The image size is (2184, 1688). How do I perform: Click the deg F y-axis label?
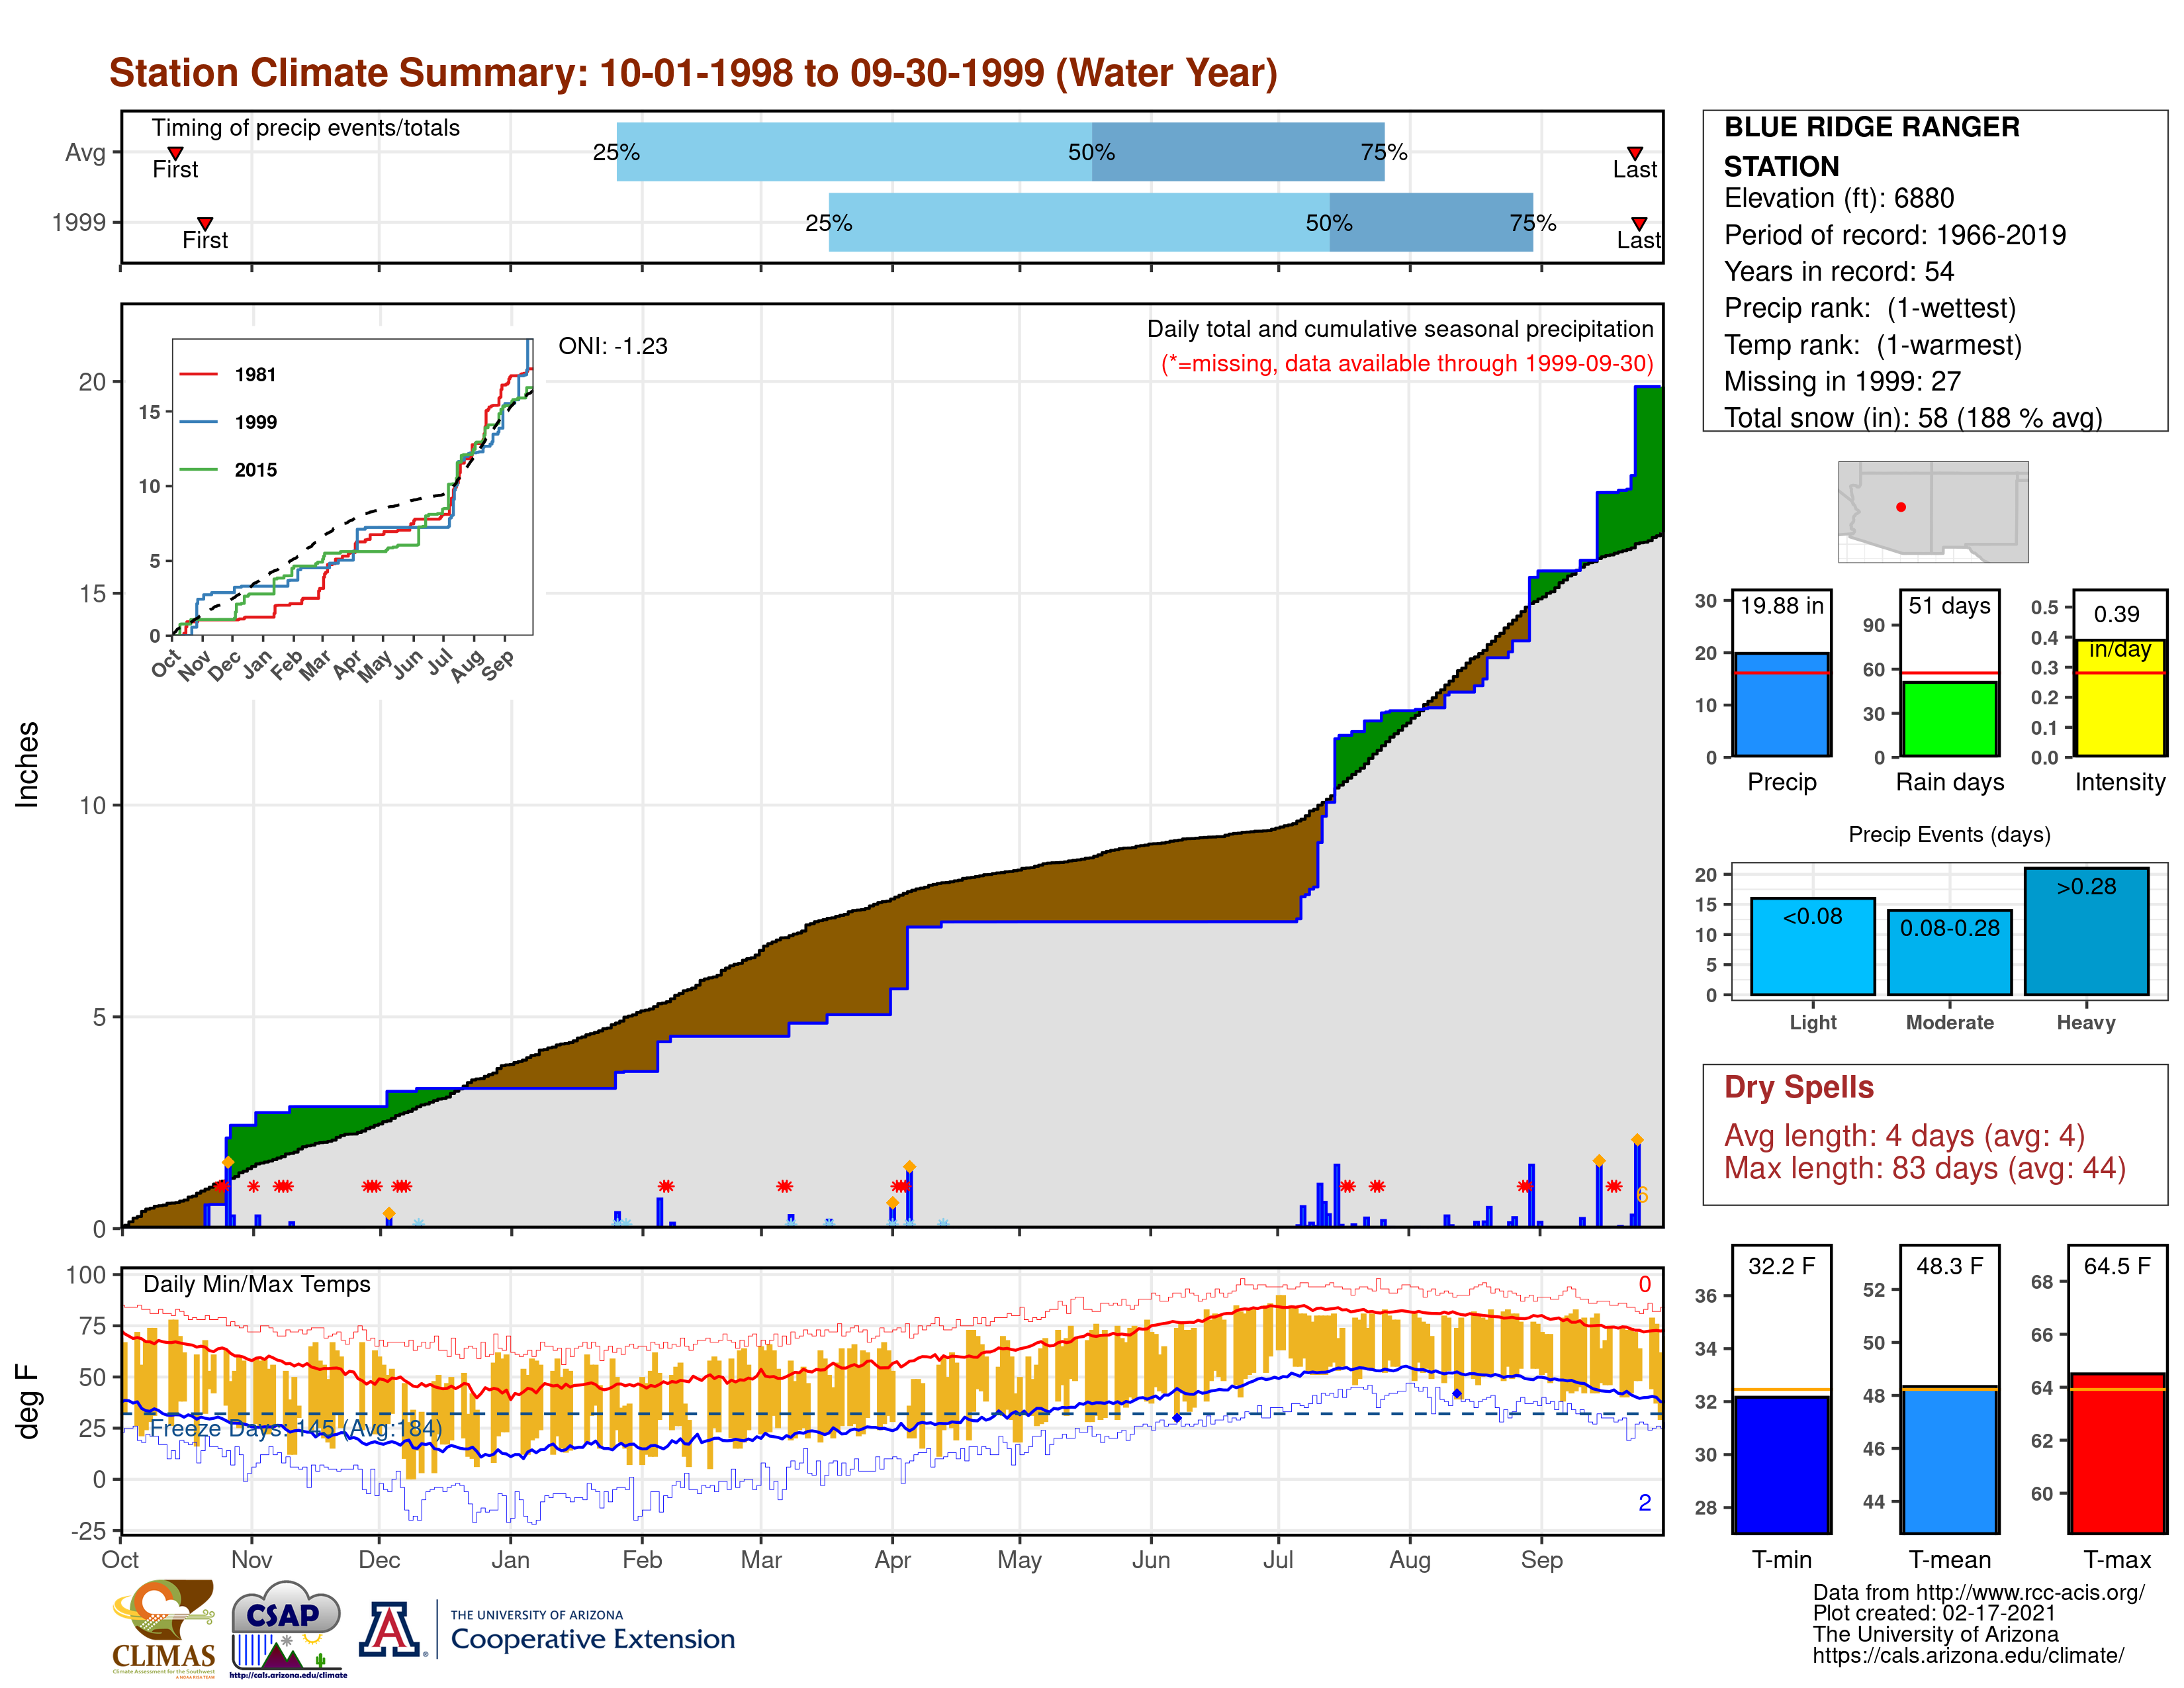pyautogui.click(x=27, y=1401)
